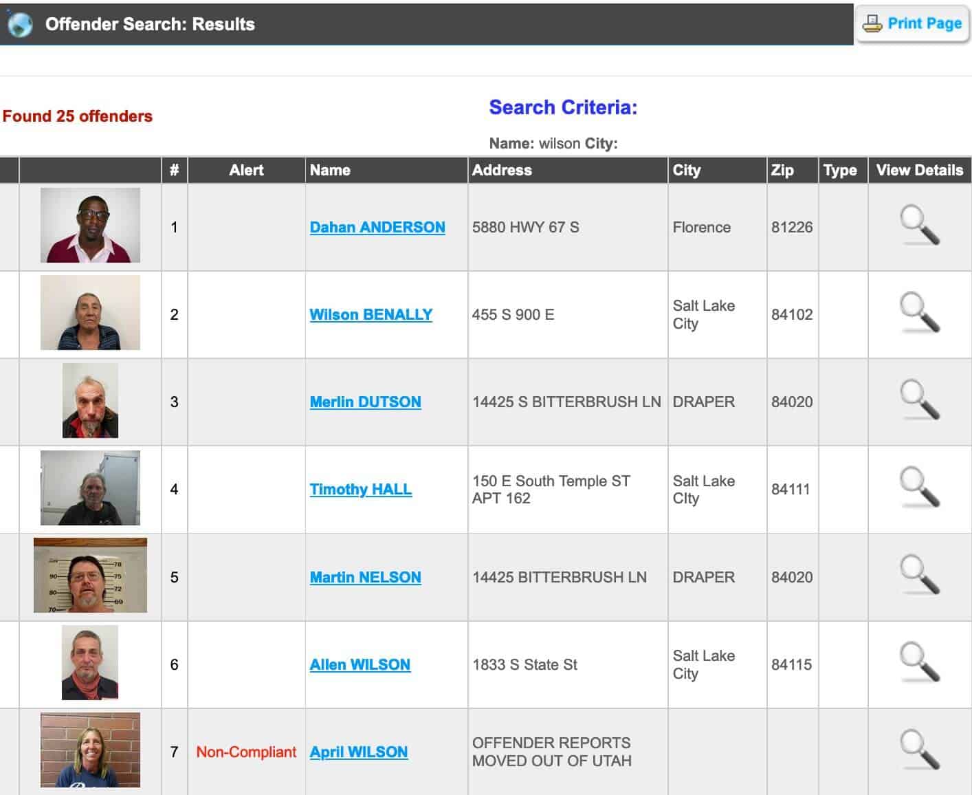The width and height of the screenshot is (972, 795).
Task: Select the Timothy HALL name link
Action: pos(360,489)
